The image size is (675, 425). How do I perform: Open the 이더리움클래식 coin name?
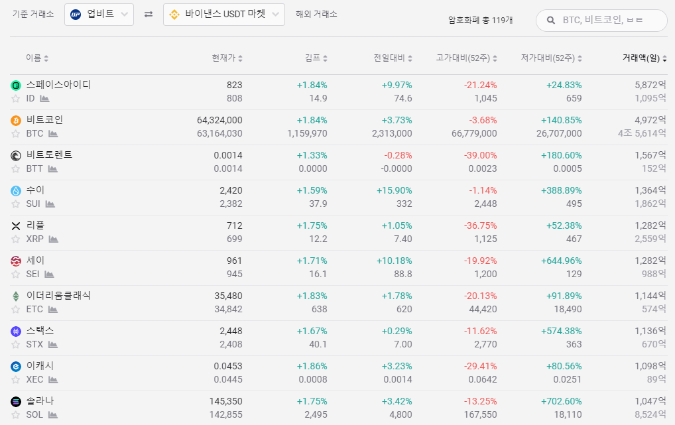[x=58, y=296]
